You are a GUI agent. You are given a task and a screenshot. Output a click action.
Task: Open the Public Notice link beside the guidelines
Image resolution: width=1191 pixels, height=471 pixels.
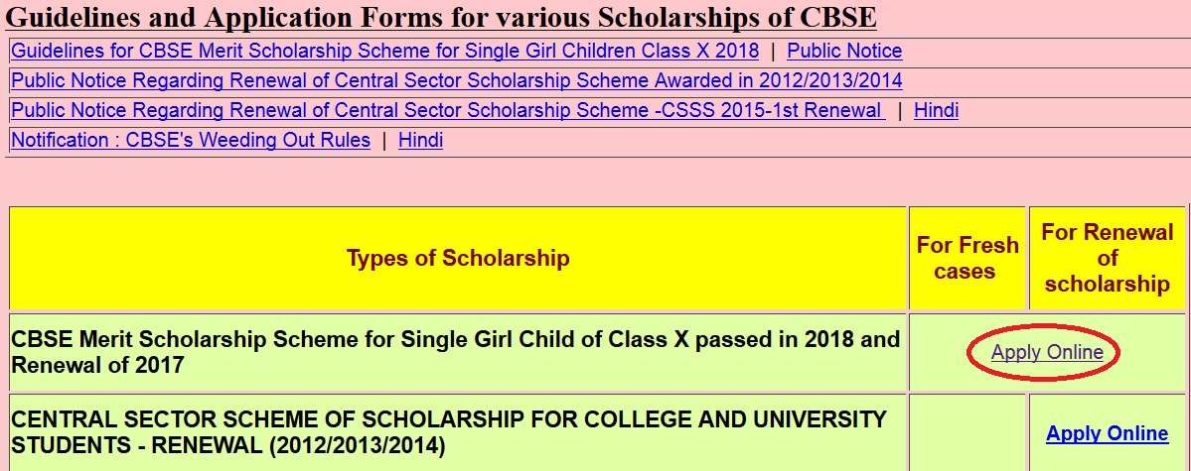(x=844, y=51)
